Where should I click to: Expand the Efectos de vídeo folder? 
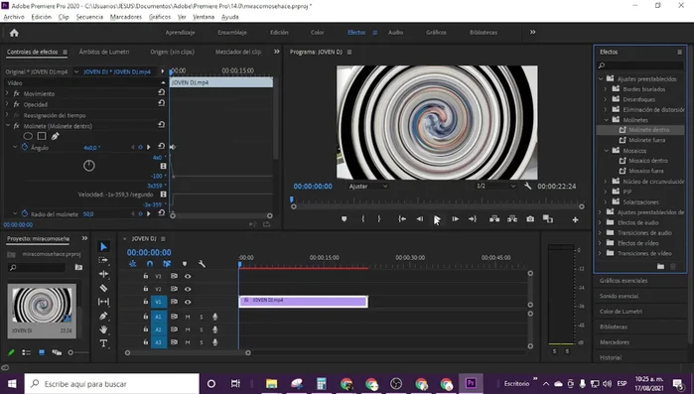click(x=601, y=243)
